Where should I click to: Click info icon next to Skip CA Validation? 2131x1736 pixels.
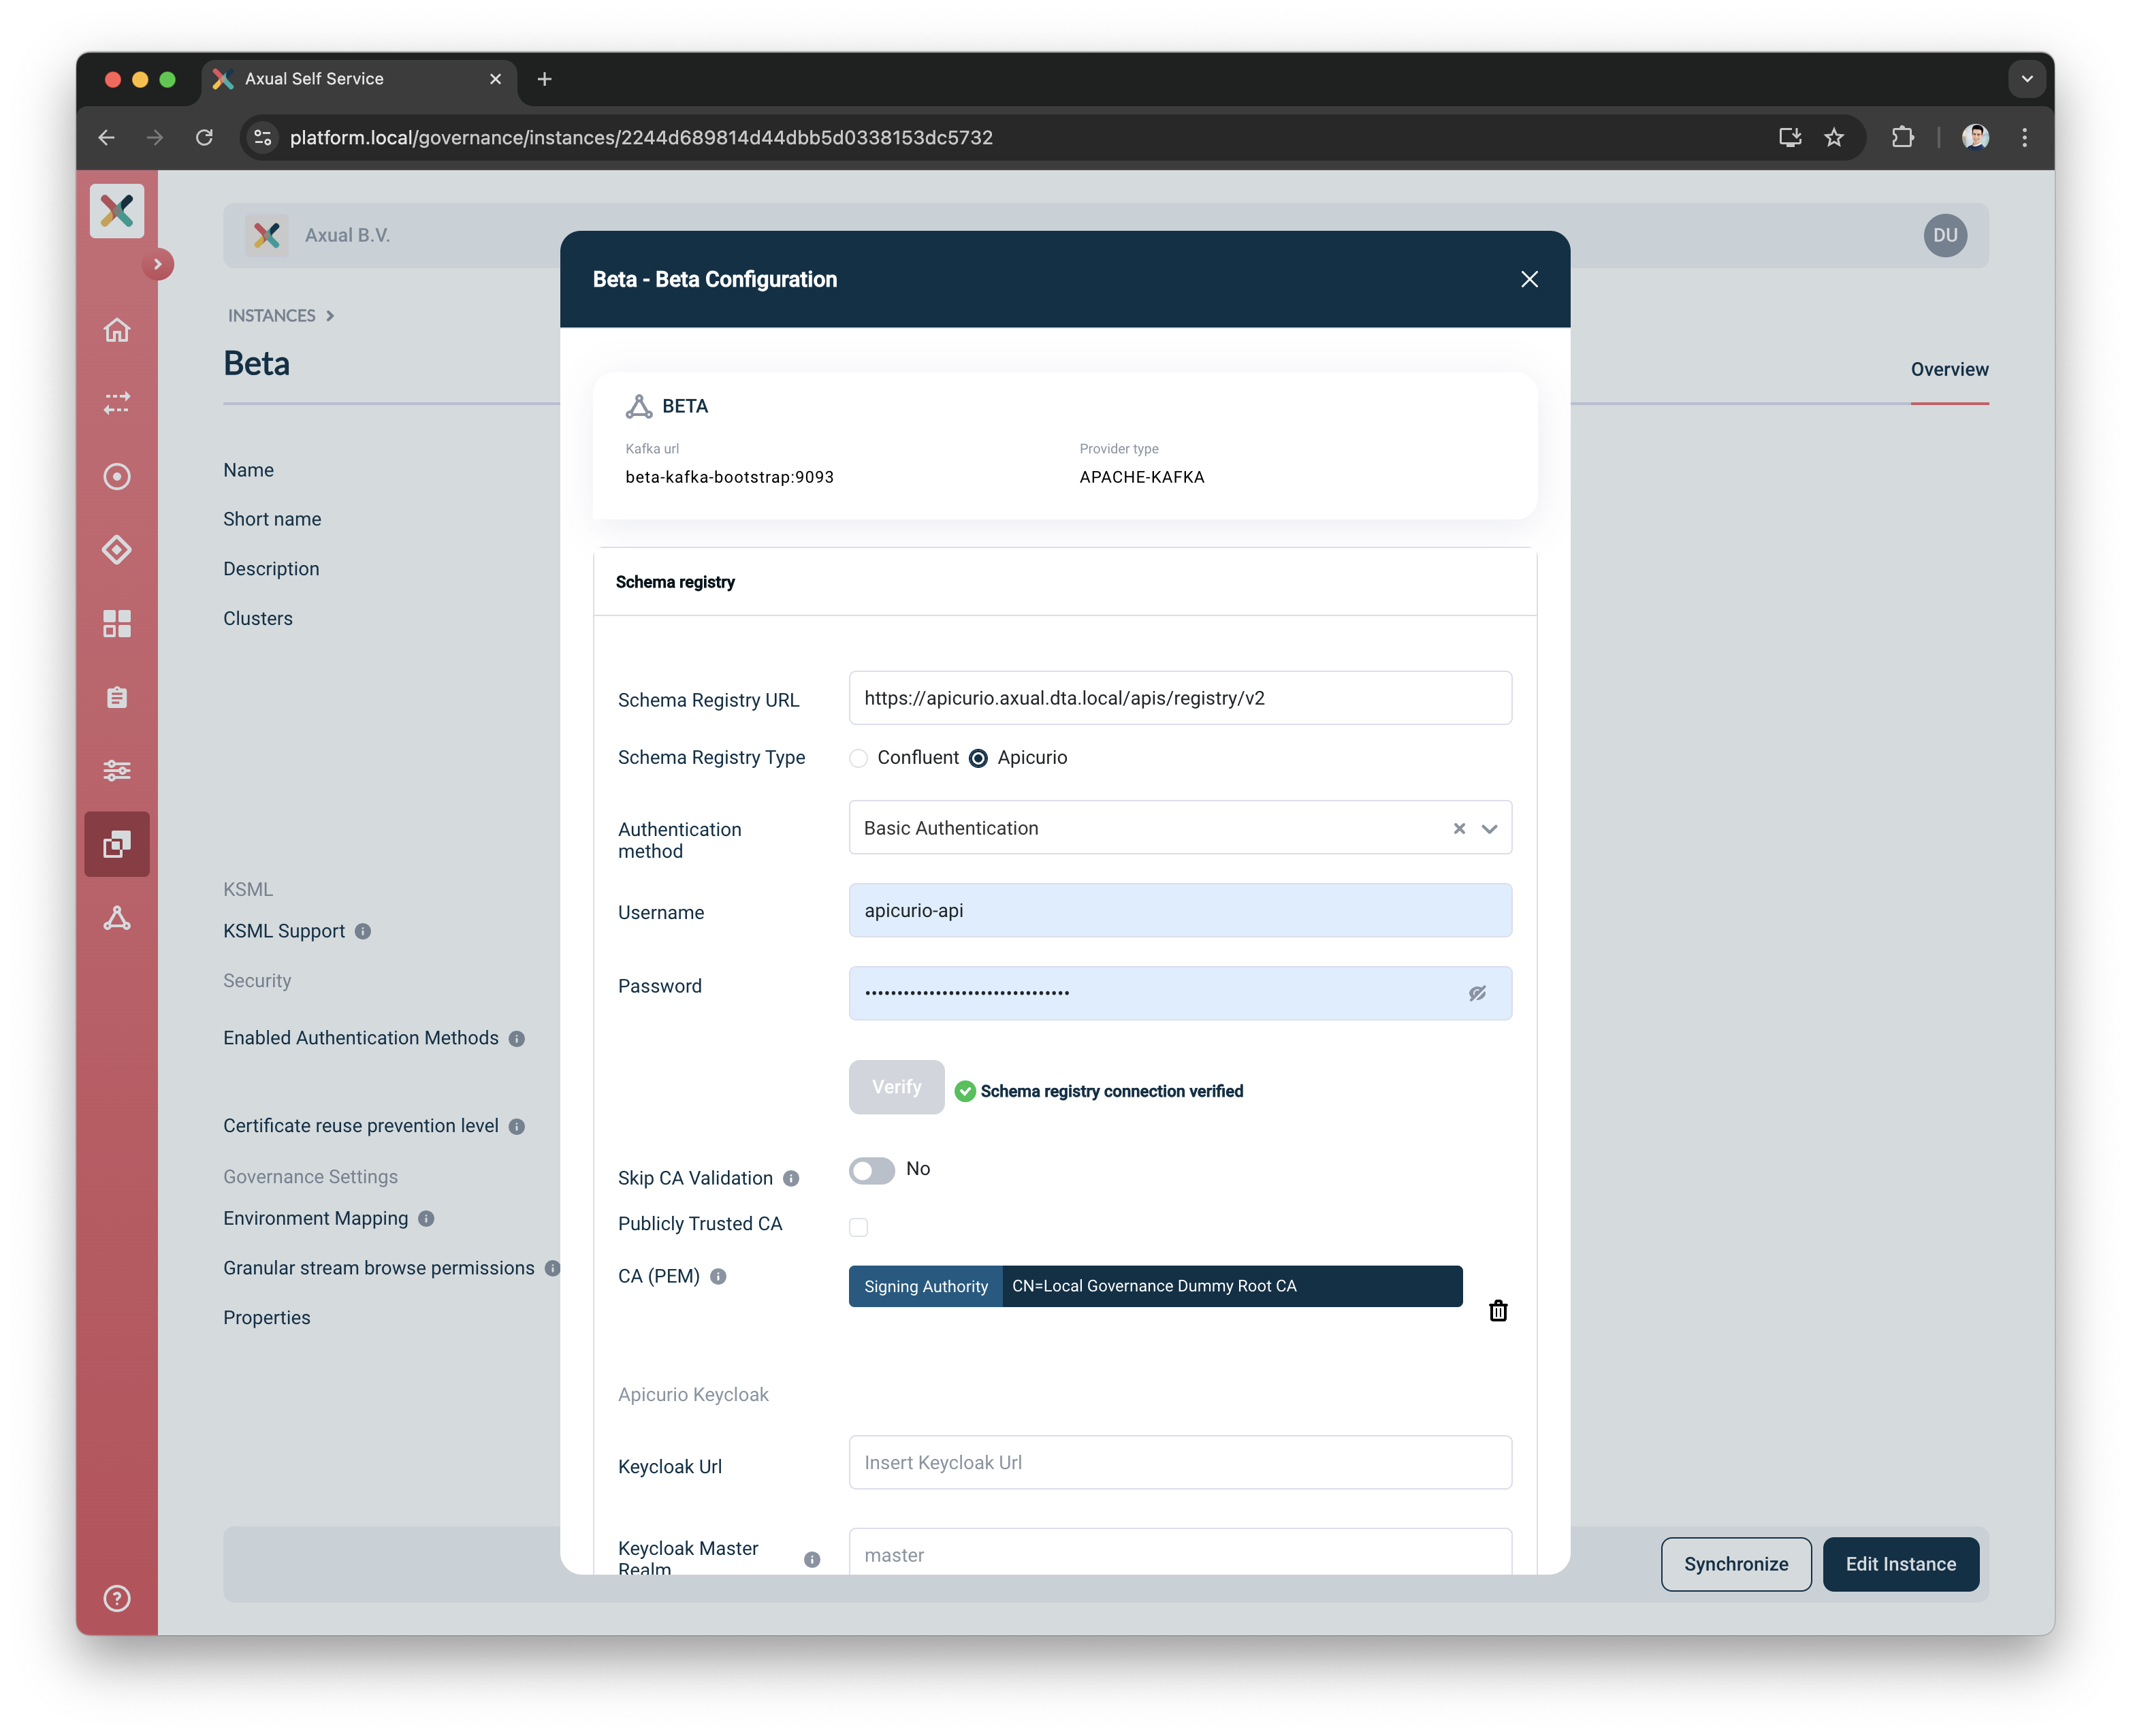point(791,1178)
